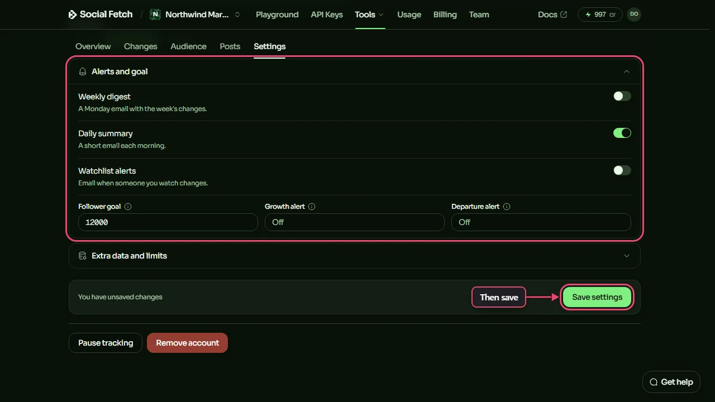Click the Growth alert info icon

312,207
